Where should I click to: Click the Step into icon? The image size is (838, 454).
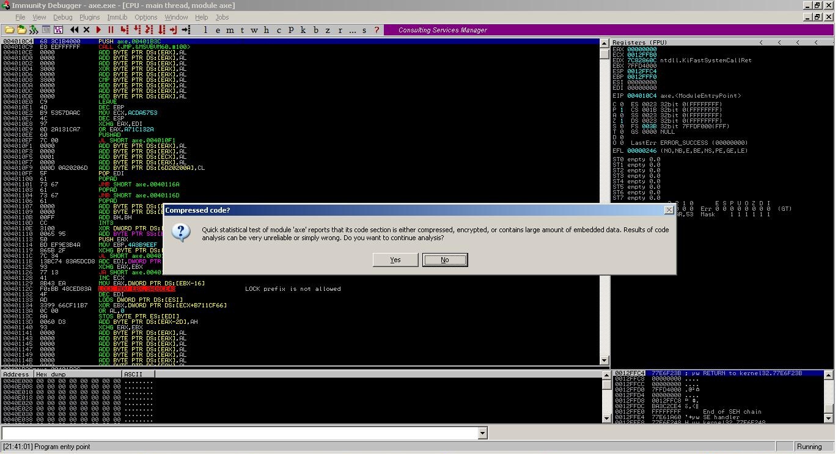(x=123, y=29)
